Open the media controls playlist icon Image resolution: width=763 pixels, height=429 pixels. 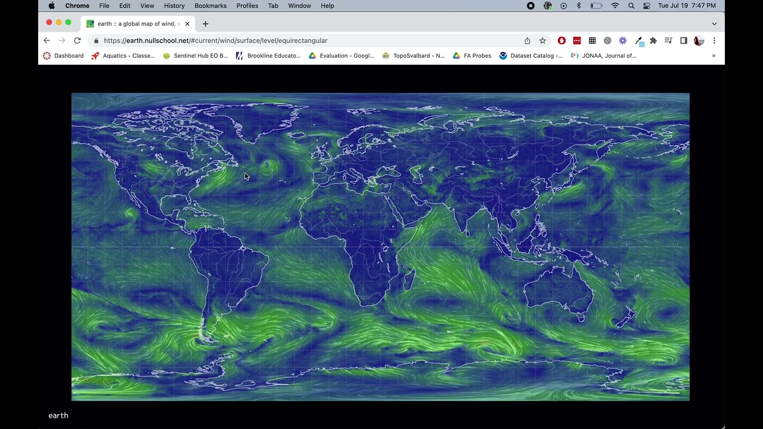(668, 41)
